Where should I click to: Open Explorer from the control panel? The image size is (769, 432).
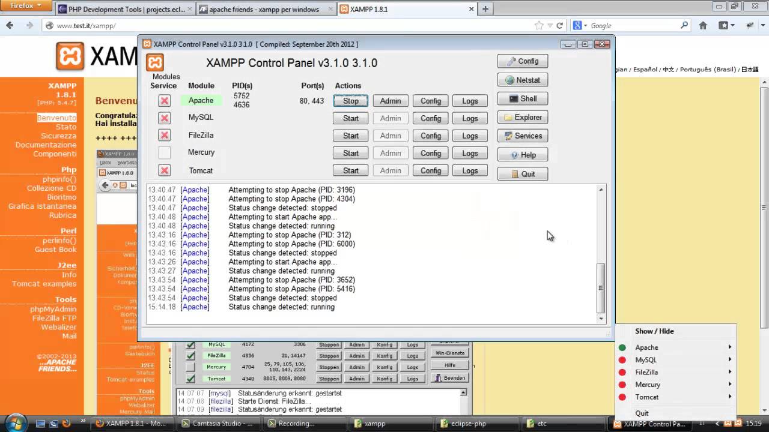(x=523, y=117)
